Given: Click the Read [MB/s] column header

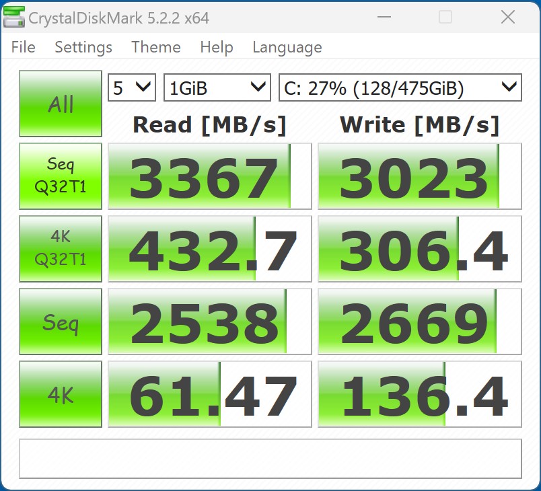Looking at the screenshot, I should 210,125.
